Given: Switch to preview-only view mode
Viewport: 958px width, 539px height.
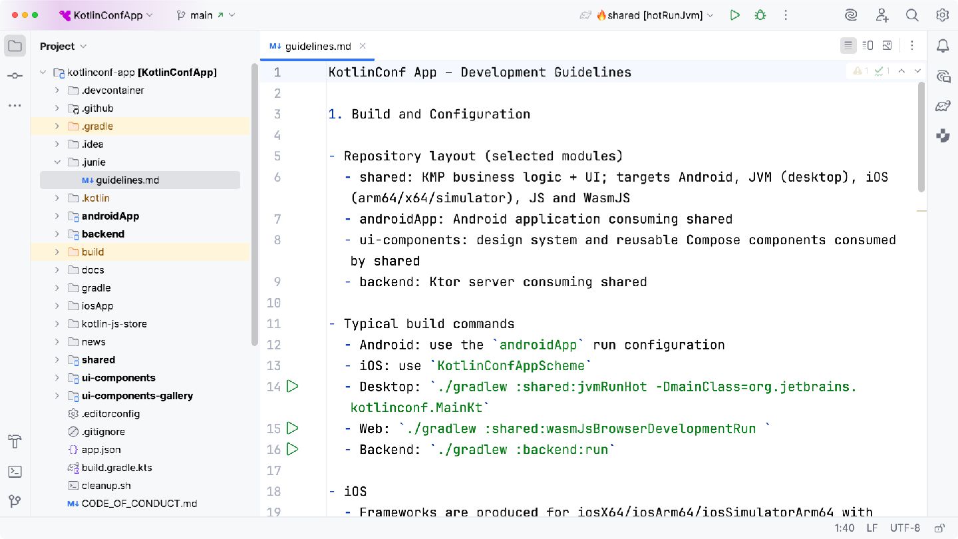Looking at the screenshot, I should pos(887,46).
